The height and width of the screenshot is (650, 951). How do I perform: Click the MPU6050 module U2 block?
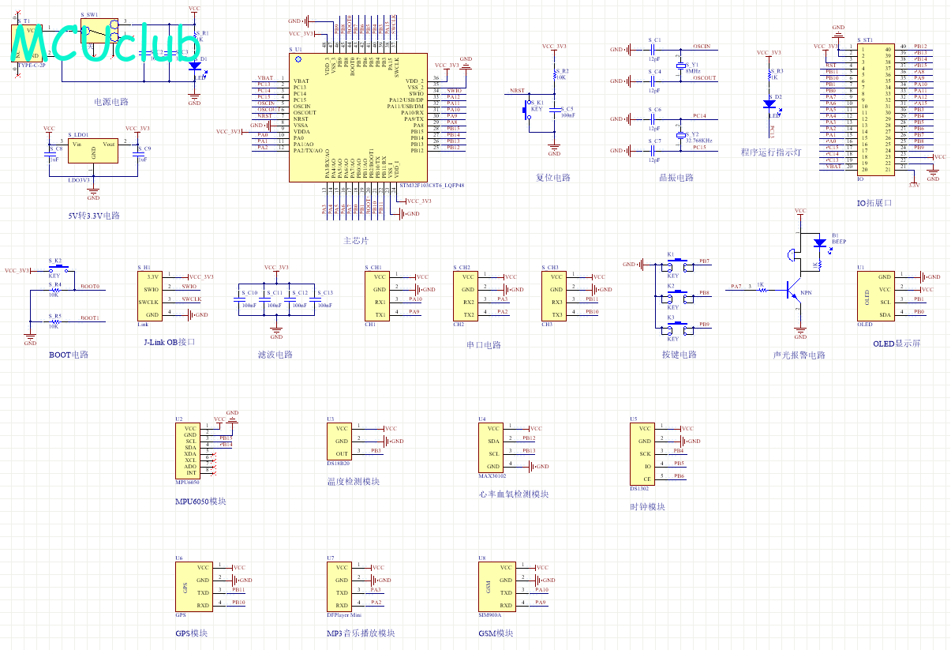click(189, 450)
